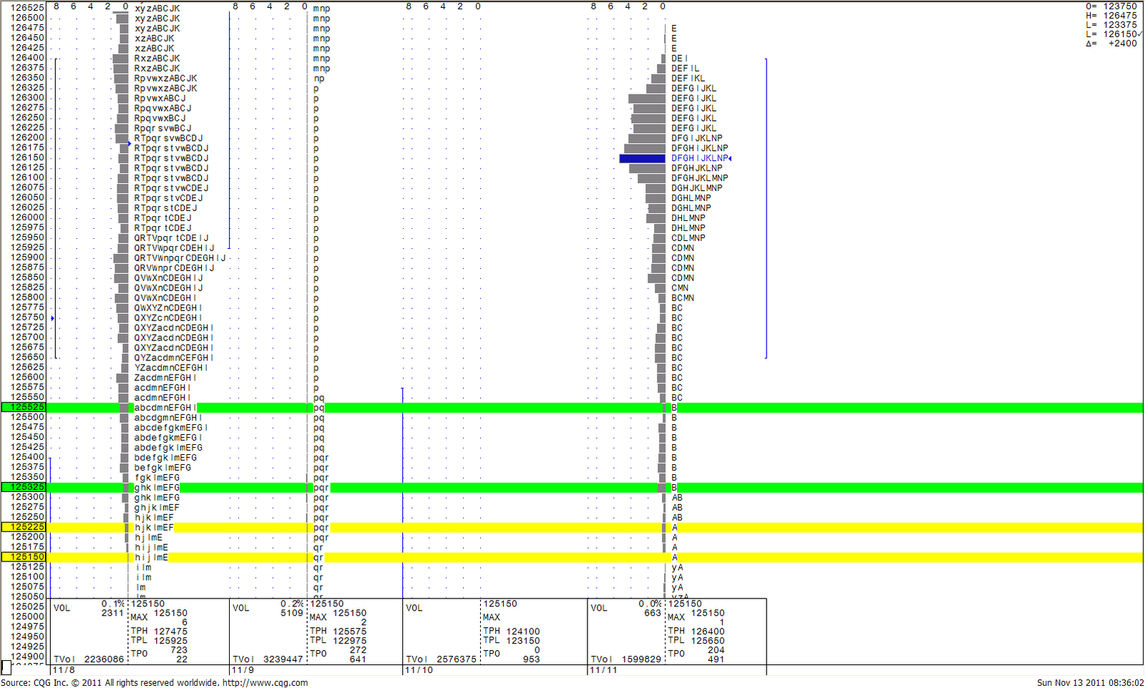Select the 11/9 date label
Screen dimensions: 1145x688
pos(243,670)
